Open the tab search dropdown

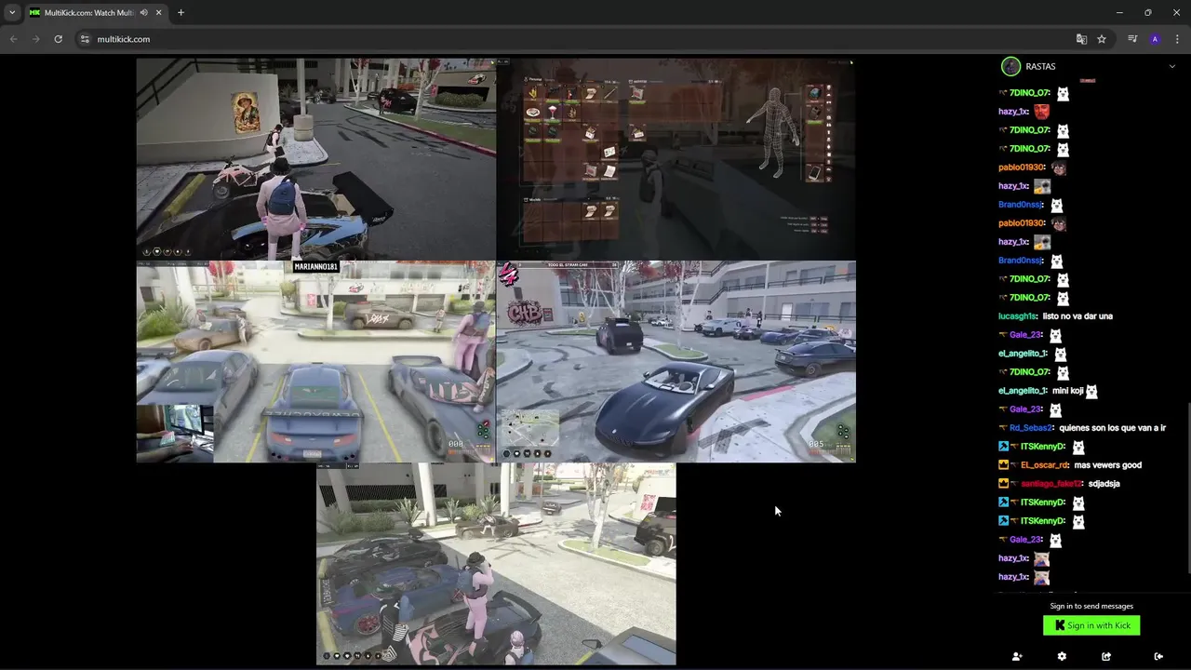pos(11,12)
